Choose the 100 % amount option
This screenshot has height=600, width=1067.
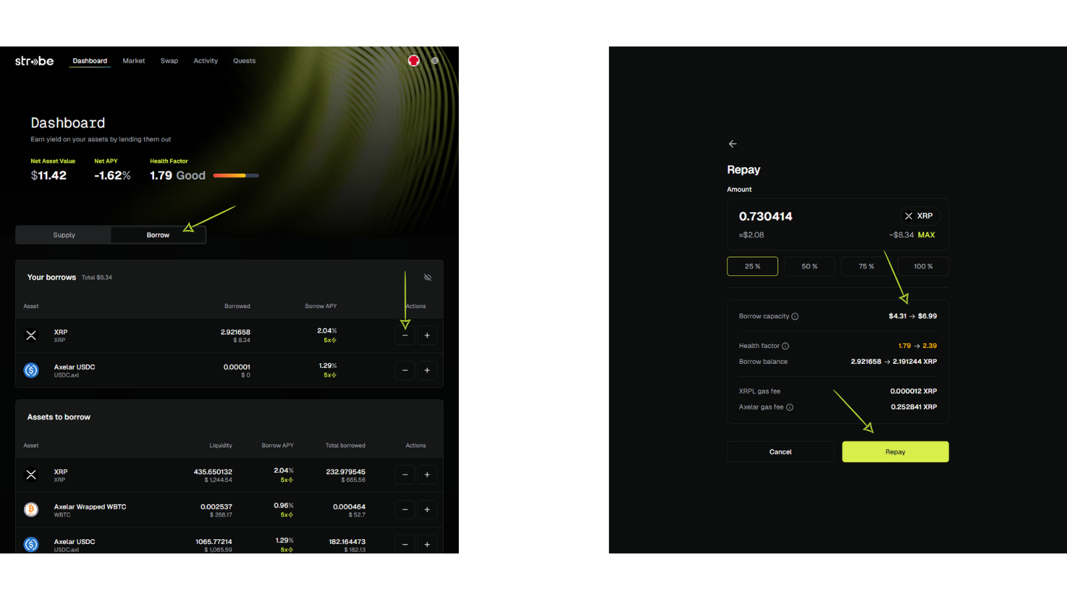pyautogui.click(x=923, y=267)
